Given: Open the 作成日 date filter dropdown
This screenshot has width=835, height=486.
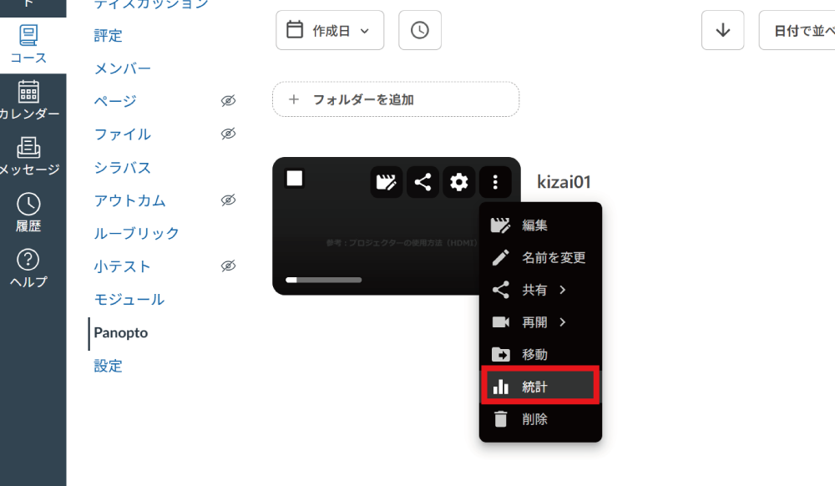Looking at the screenshot, I should 330,30.
